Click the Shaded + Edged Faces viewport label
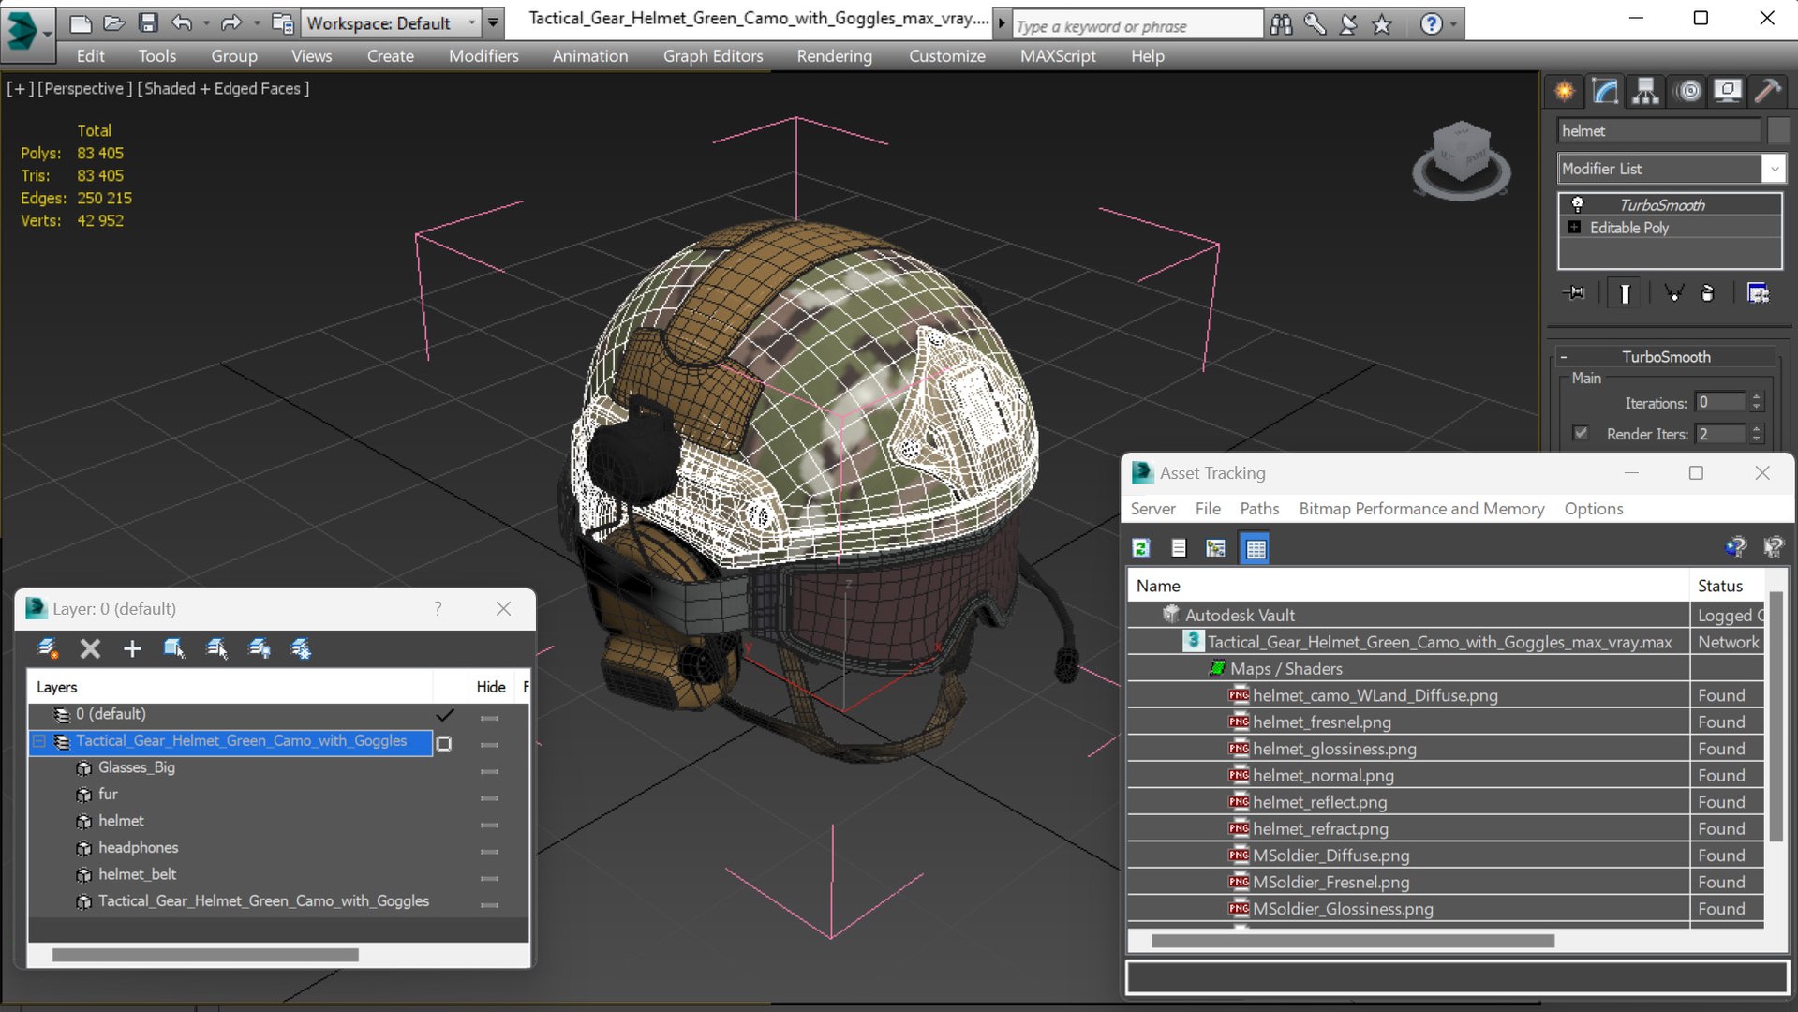1798x1012 pixels. tap(224, 88)
